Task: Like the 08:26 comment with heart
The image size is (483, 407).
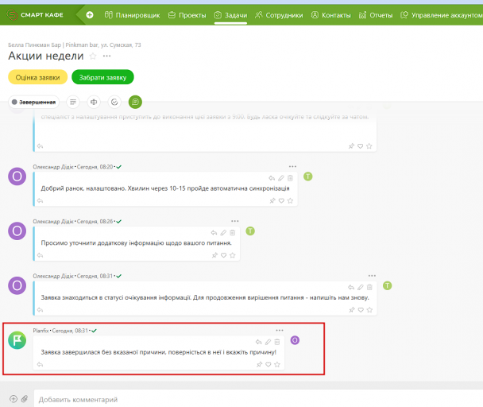Action: pyautogui.click(x=224, y=255)
